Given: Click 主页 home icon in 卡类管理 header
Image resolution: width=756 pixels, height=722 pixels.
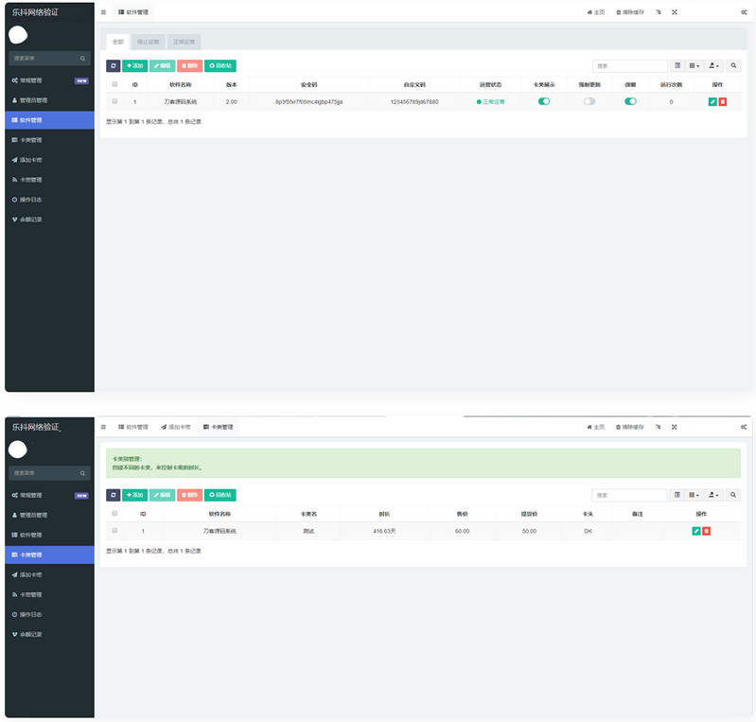Looking at the screenshot, I should click(x=589, y=427).
